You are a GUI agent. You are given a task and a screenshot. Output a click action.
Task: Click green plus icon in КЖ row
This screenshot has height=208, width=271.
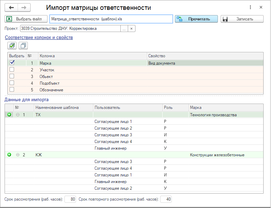tap(9, 155)
